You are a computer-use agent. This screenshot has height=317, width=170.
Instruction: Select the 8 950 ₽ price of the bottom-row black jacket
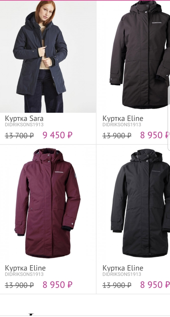[x=155, y=285]
